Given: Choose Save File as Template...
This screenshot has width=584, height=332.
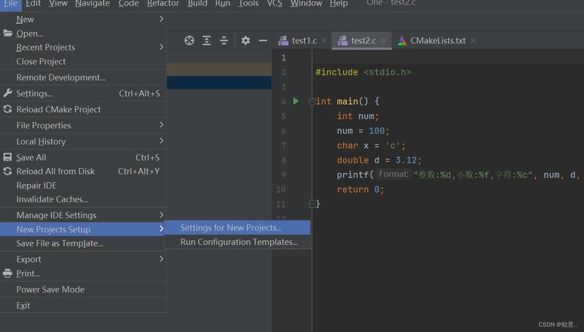Looking at the screenshot, I should pos(83,243).
